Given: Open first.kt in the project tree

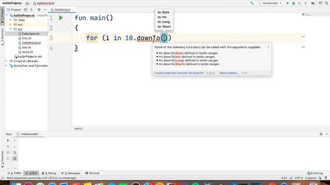Looking at the screenshot, I should [26, 38].
